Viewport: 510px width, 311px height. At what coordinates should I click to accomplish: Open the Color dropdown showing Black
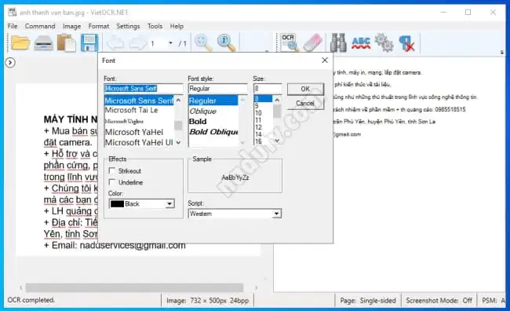click(169, 204)
